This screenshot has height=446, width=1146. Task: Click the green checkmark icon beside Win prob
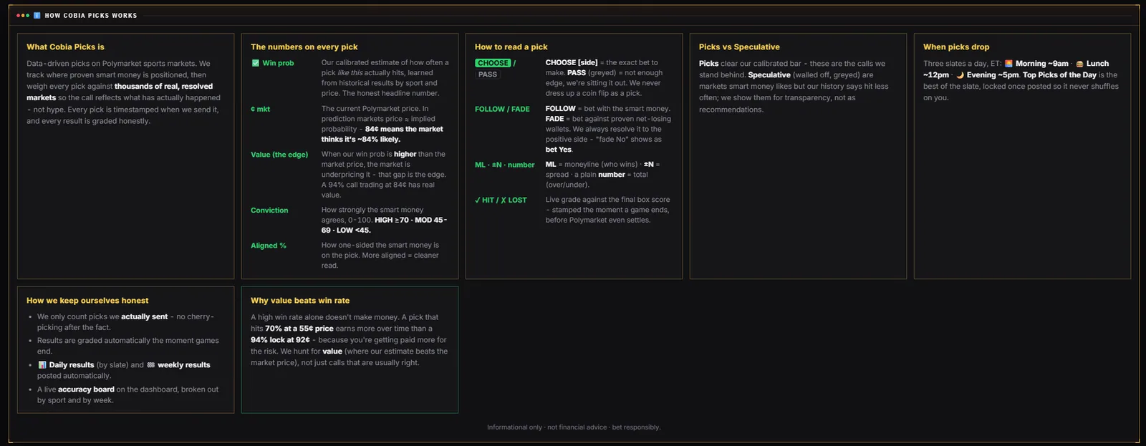tap(255, 63)
